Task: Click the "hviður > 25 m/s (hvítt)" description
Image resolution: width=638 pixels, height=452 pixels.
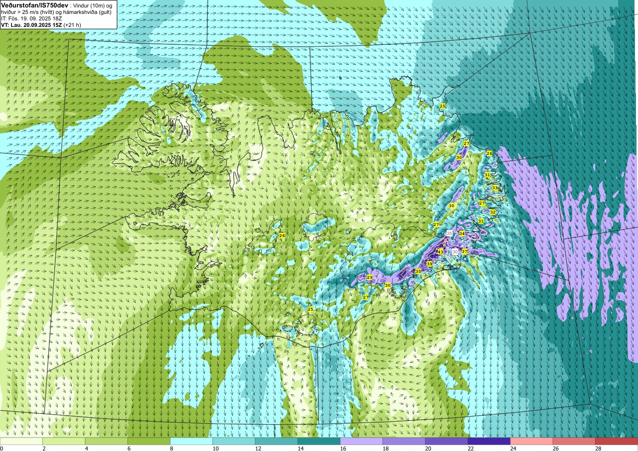Action: click(28, 12)
